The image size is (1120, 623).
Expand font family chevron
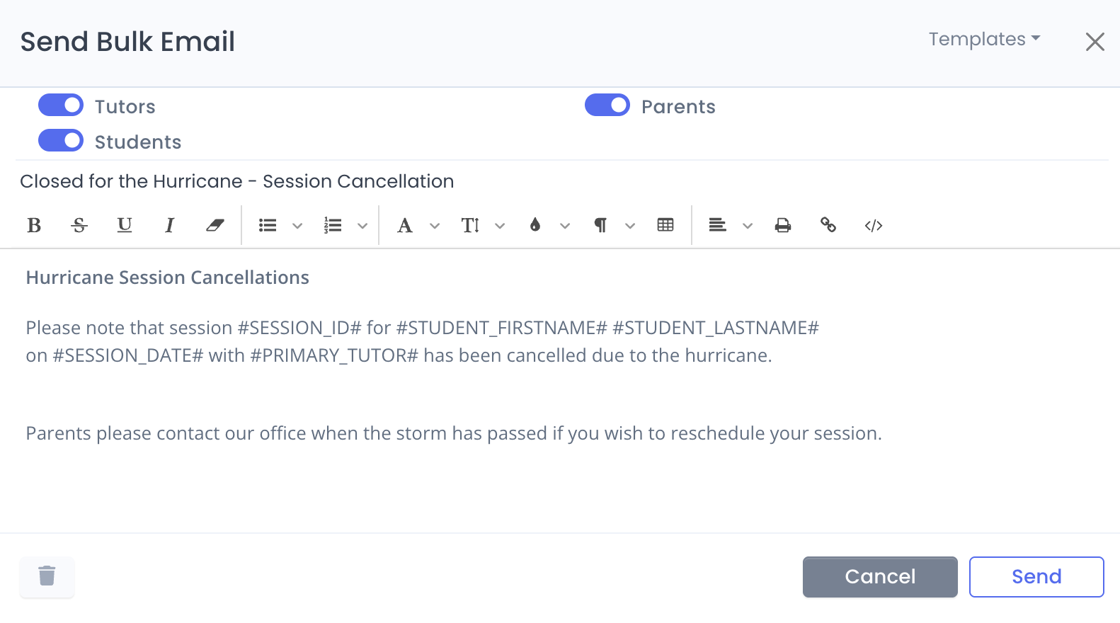[x=435, y=226]
